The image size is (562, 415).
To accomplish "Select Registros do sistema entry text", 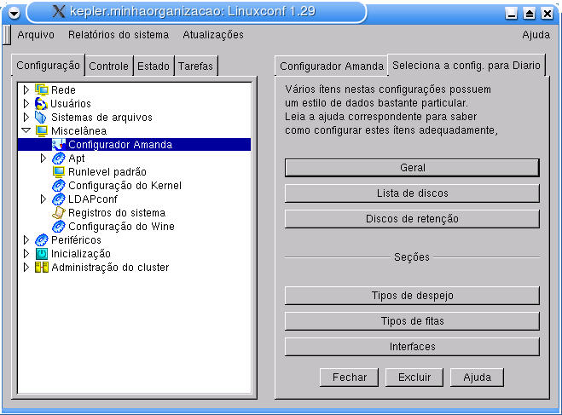I will [x=117, y=213].
